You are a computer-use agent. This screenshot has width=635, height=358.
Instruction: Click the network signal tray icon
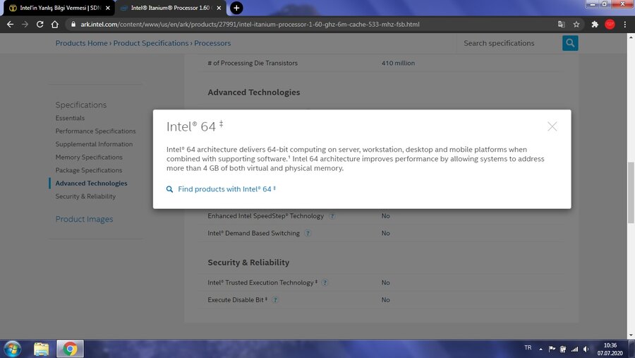(574, 349)
